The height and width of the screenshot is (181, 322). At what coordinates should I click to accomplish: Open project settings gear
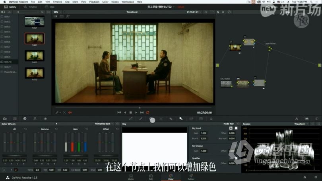point(316,177)
